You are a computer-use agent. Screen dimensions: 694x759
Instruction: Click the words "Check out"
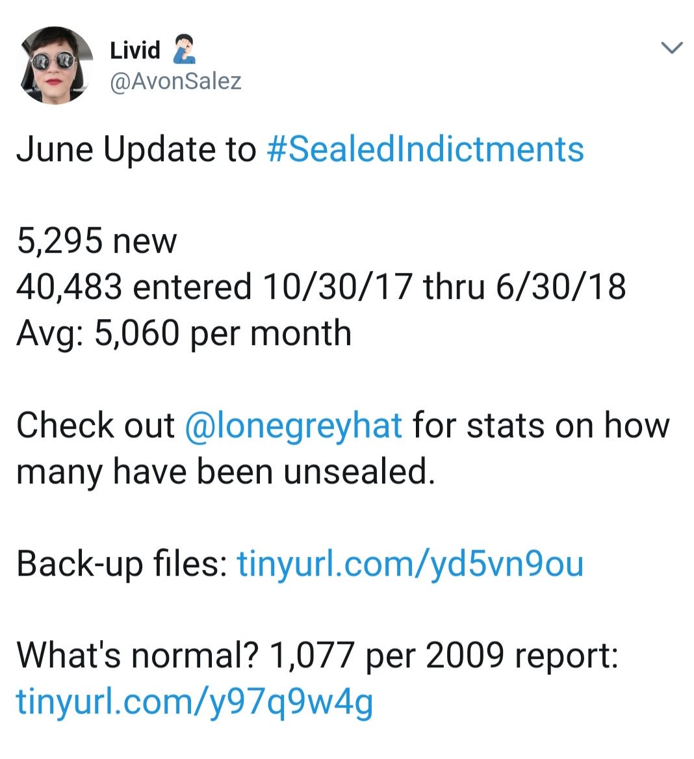click(x=96, y=426)
